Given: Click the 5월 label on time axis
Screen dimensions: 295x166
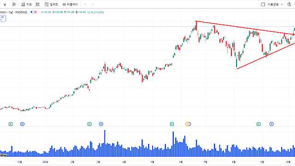Looking at the screenshot, I should pos(153,162).
